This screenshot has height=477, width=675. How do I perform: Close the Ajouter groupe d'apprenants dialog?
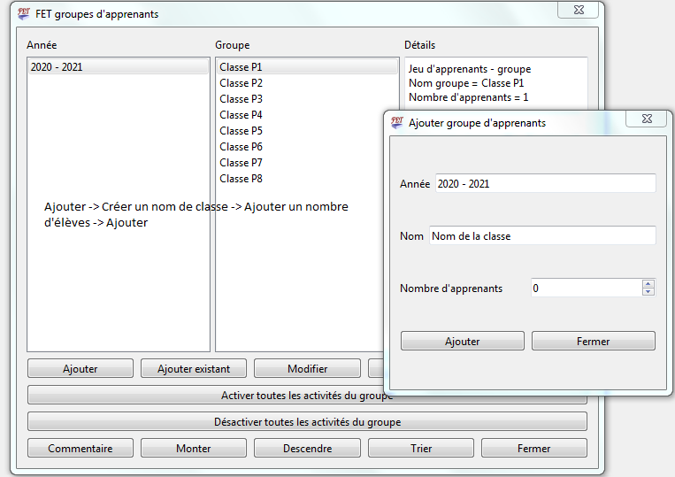point(645,118)
